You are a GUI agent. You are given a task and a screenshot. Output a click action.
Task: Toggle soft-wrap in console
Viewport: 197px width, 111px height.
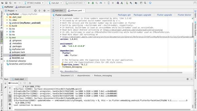(x=10, y=96)
